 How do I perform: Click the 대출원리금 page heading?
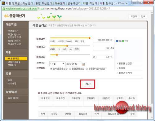40,25
